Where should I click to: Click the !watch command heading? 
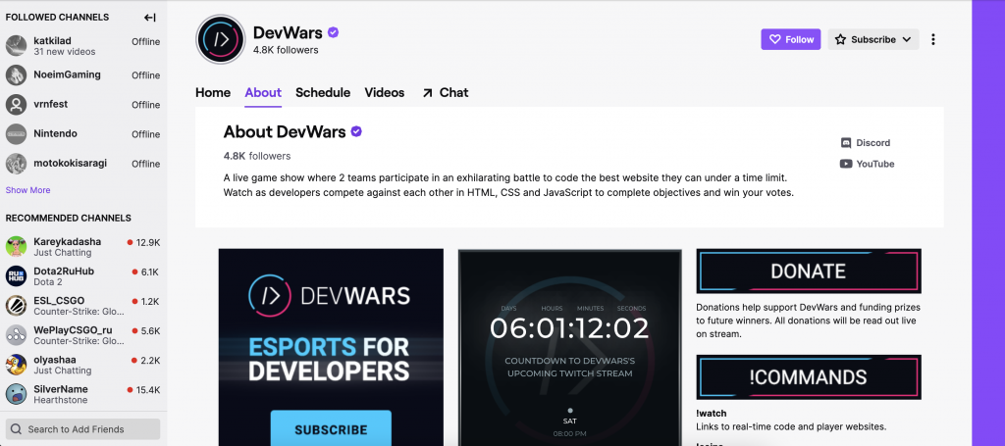pos(712,414)
